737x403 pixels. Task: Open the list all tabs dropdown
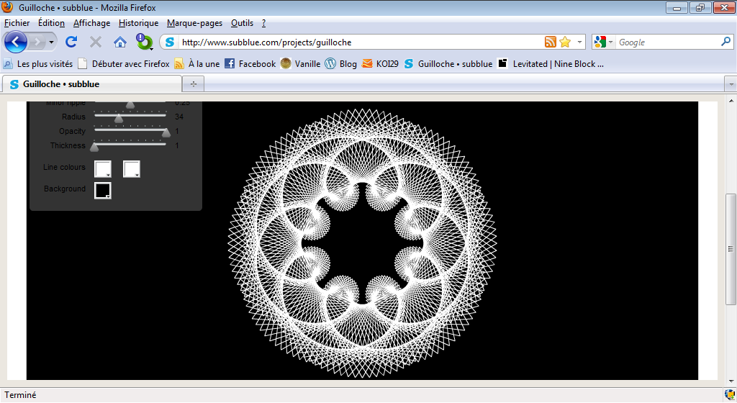tap(728, 84)
